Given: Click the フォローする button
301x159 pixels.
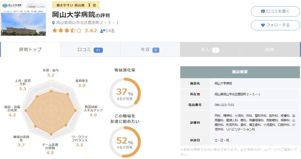Looking at the screenshot, I should (275, 25).
